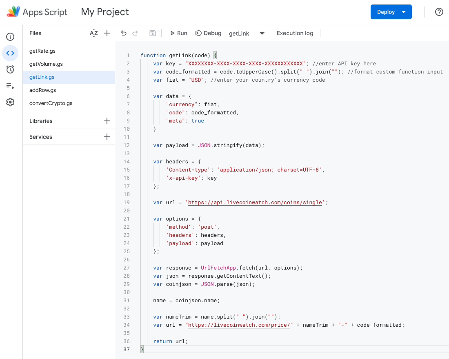
Task: Save project with the floppy disk icon
Action: (153, 33)
